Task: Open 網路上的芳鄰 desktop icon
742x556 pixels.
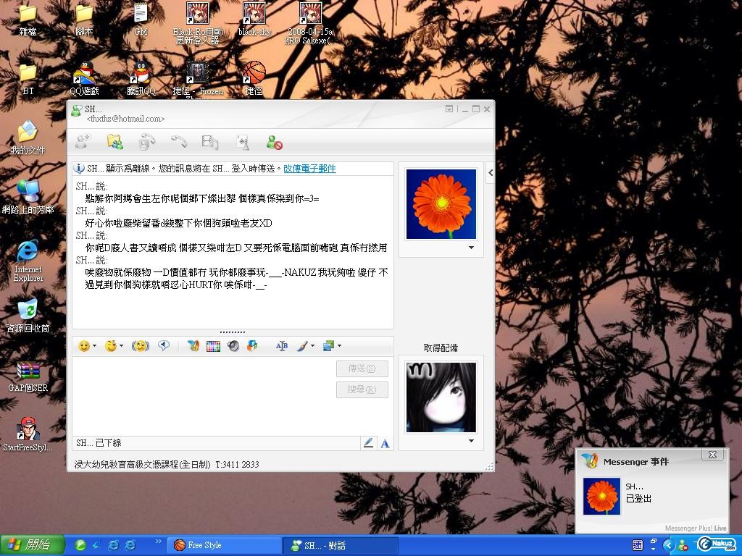Action: [x=28, y=198]
